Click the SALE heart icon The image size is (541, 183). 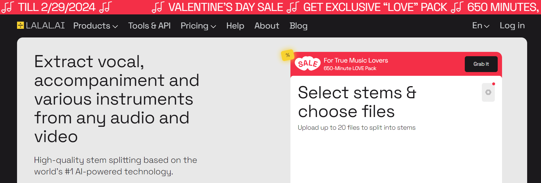pyautogui.click(x=308, y=63)
